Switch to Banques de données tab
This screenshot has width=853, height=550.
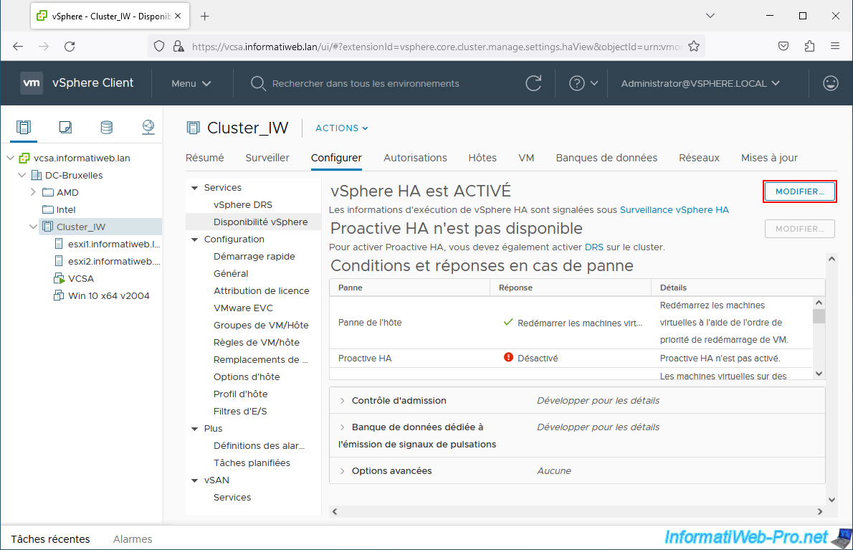pyautogui.click(x=606, y=158)
